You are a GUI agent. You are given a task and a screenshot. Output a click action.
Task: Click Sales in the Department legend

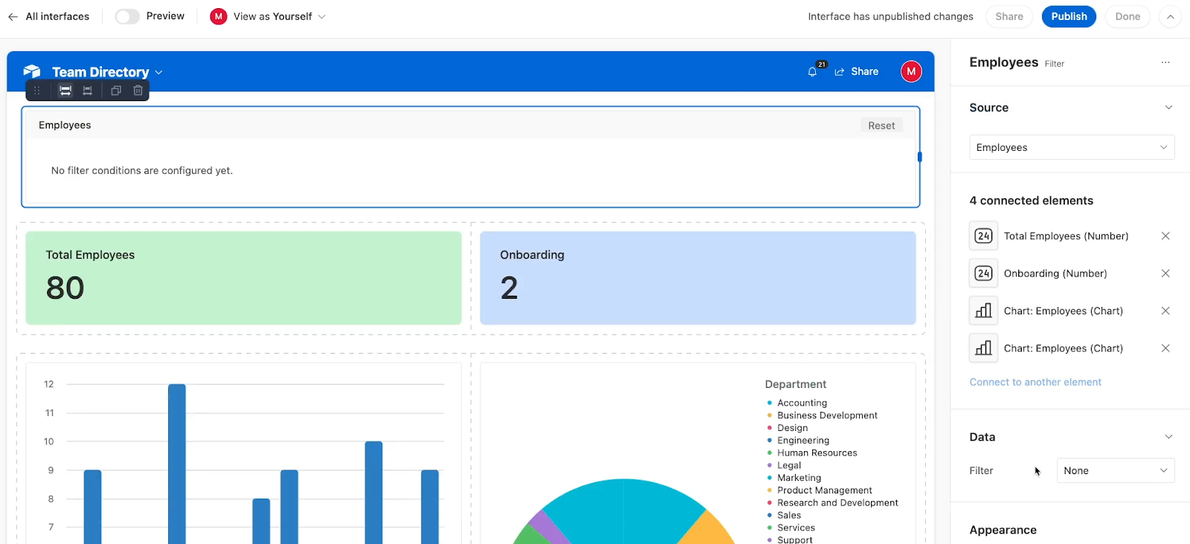pos(789,515)
